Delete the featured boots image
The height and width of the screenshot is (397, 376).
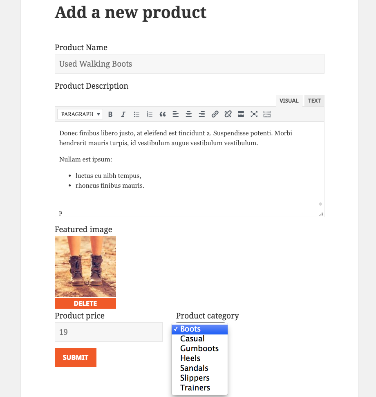(x=85, y=303)
